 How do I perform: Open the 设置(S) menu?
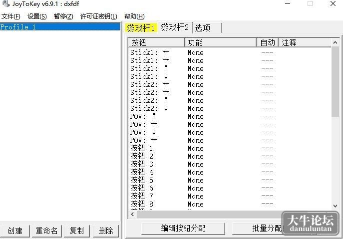[x=37, y=16]
